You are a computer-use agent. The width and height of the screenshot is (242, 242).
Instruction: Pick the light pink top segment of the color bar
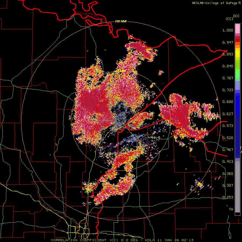pyautogui.click(x=237, y=29)
